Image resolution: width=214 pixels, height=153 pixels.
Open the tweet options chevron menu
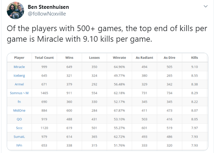(206, 7)
